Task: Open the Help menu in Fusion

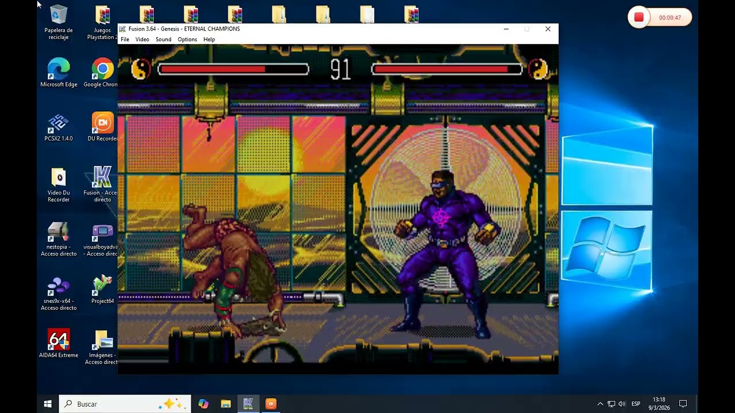Action: (x=209, y=40)
